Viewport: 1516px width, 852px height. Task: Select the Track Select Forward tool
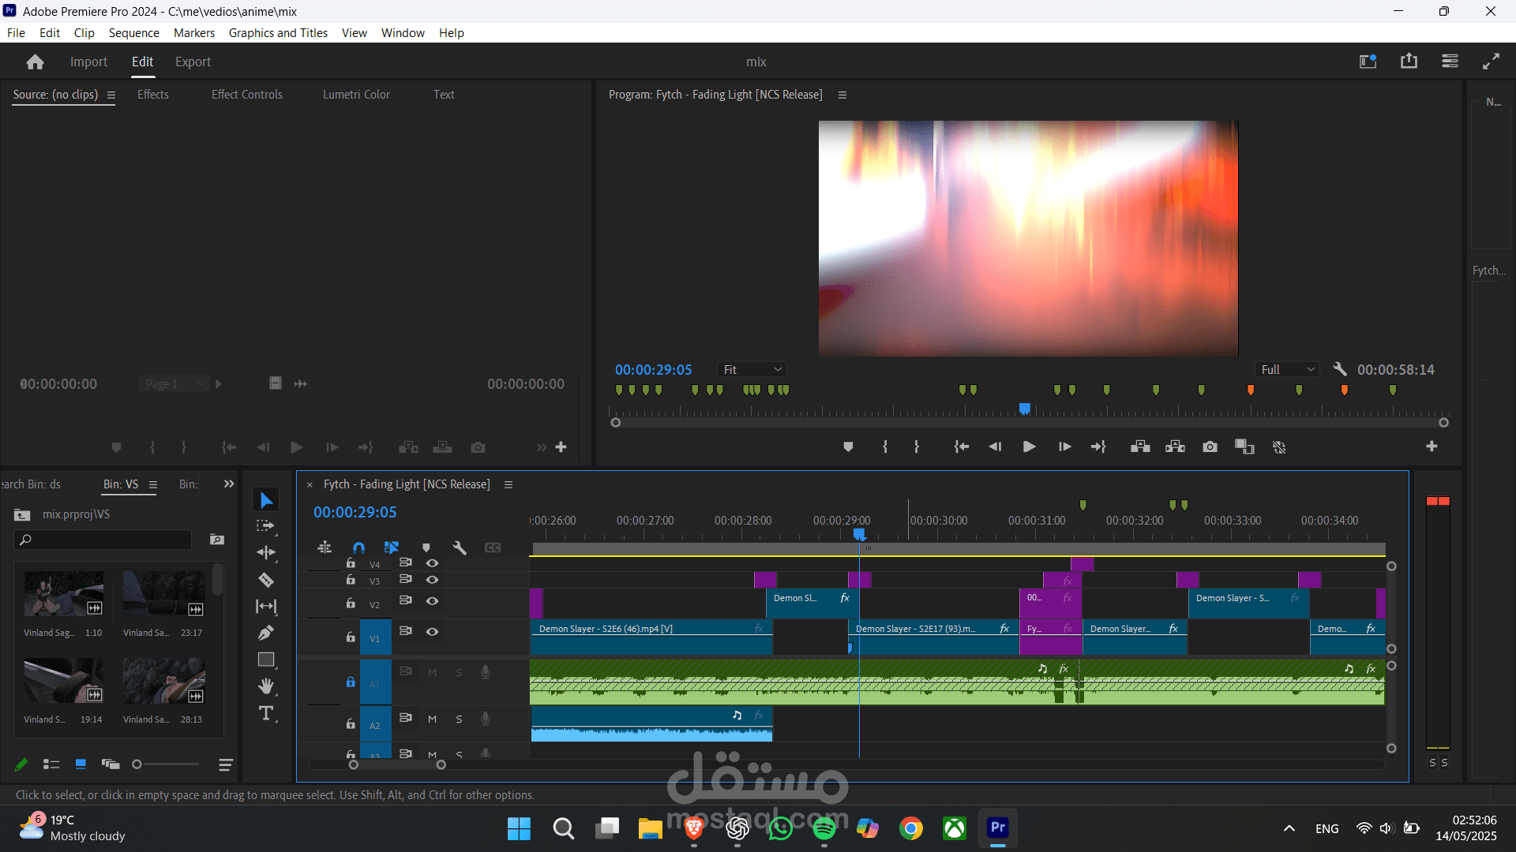coord(266,526)
